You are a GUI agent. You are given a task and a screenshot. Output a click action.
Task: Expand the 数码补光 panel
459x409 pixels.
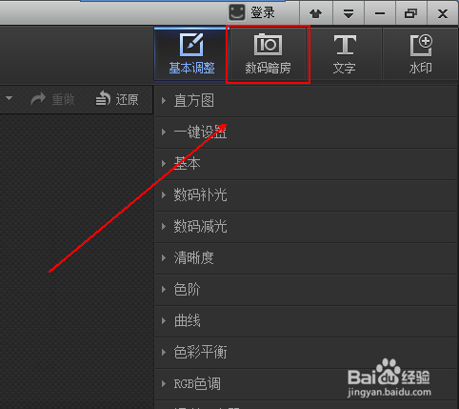coord(306,195)
